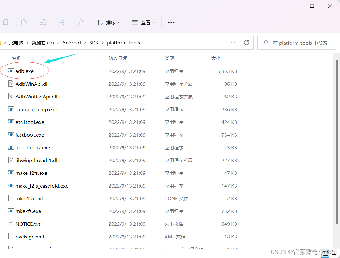Expand chevron after 此电脑 breadcrumb
This screenshot has width=340, height=258.
(27, 43)
